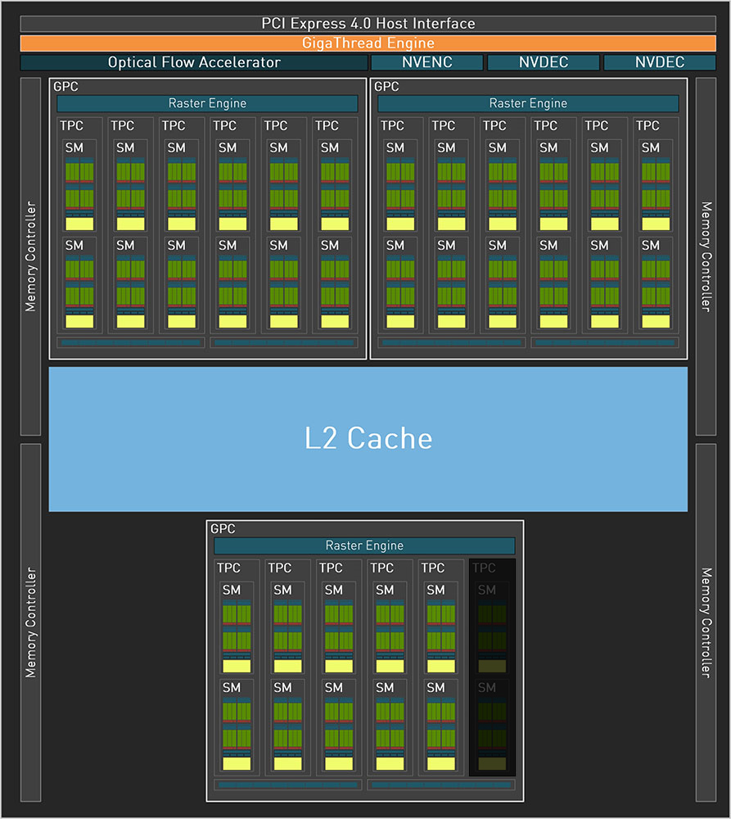Viewport: 731px width, 819px height.
Task: Click the last TPC label in top-right GPC
Action: [x=648, y=126]
